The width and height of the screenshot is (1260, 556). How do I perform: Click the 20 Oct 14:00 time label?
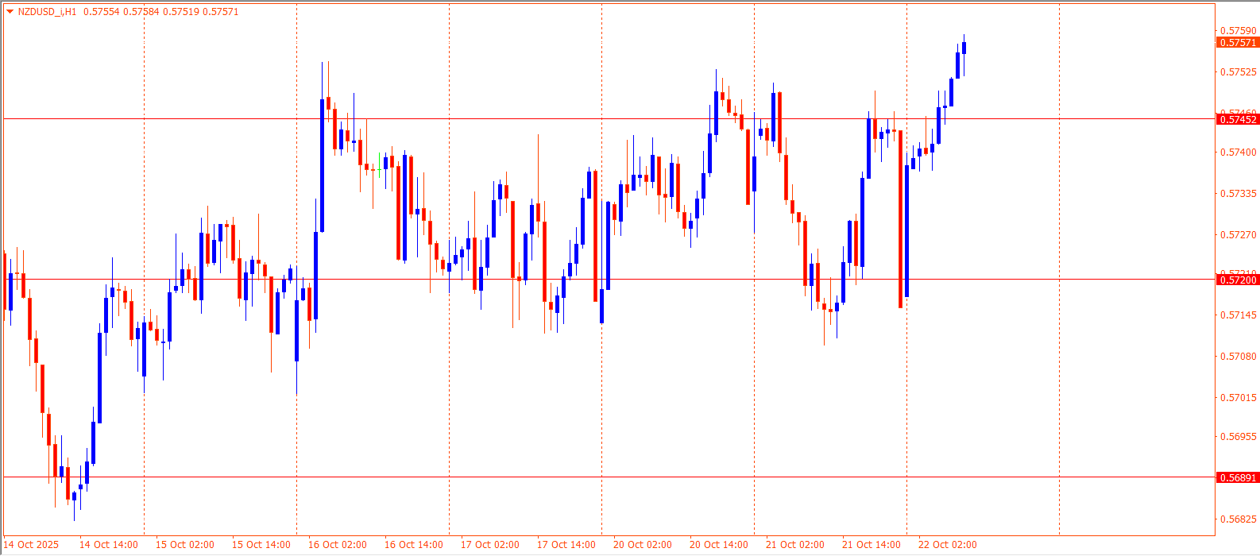point(719,545)
